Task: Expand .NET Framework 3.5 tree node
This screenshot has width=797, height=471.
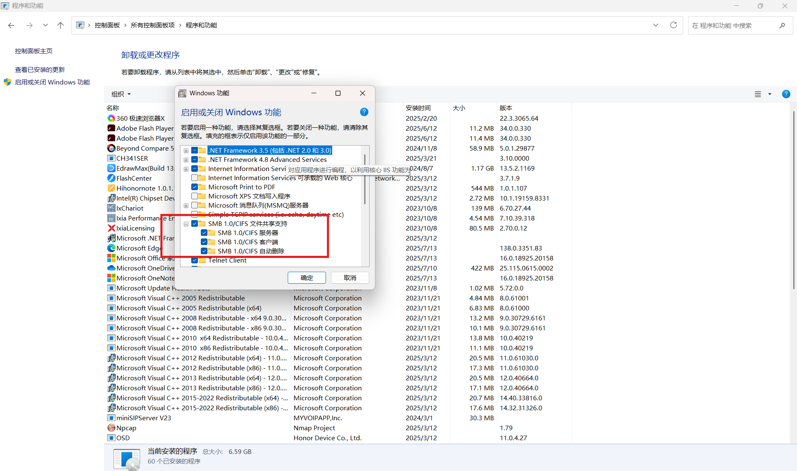Action: tap(186, 151)
